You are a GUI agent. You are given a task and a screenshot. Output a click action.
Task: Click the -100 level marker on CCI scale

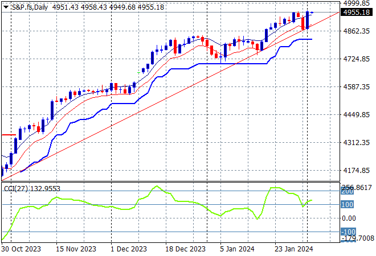[x=348, y=232]
